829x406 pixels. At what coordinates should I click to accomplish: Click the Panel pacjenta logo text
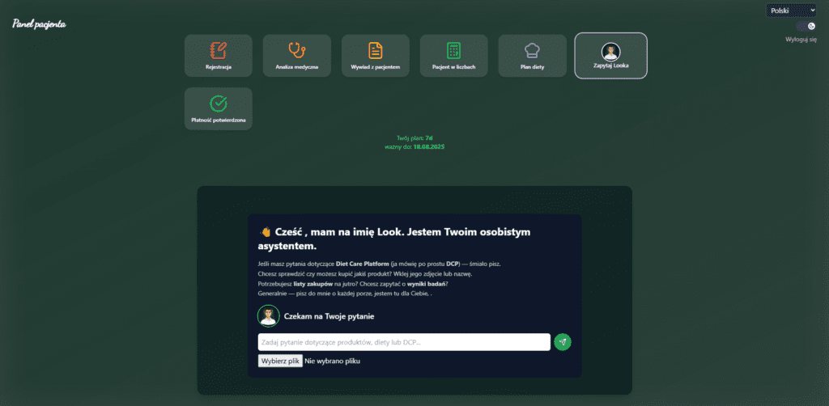tap(39, 23)
